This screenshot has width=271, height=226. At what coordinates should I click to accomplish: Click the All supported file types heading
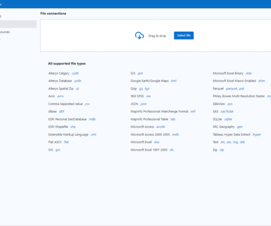tap(66, 63)
